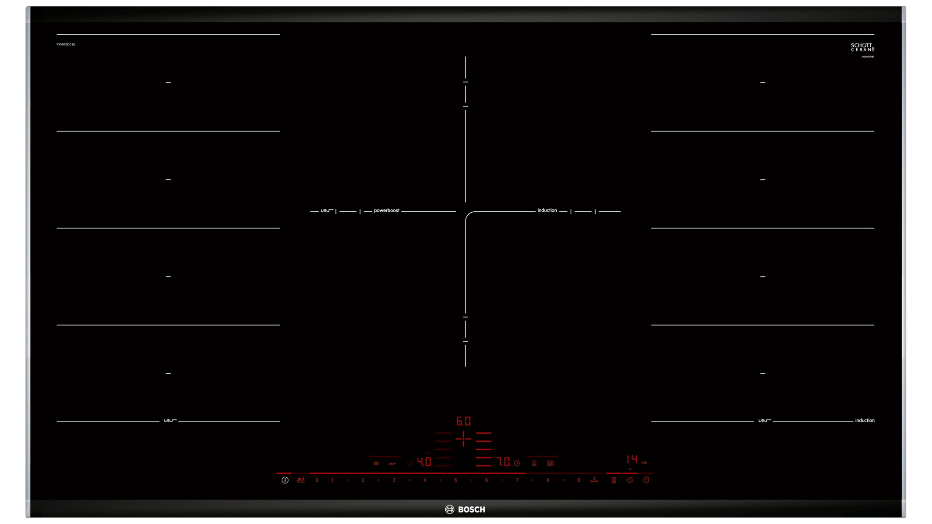Image resolution: width=932 pixels, height=524 pixels.
Task: Set power level to 3 on slider
Action: pyautogui.click(x=394, y=480)
